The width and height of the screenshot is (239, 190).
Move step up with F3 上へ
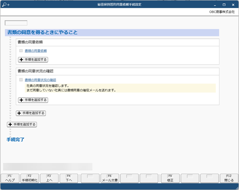[49, 178]
